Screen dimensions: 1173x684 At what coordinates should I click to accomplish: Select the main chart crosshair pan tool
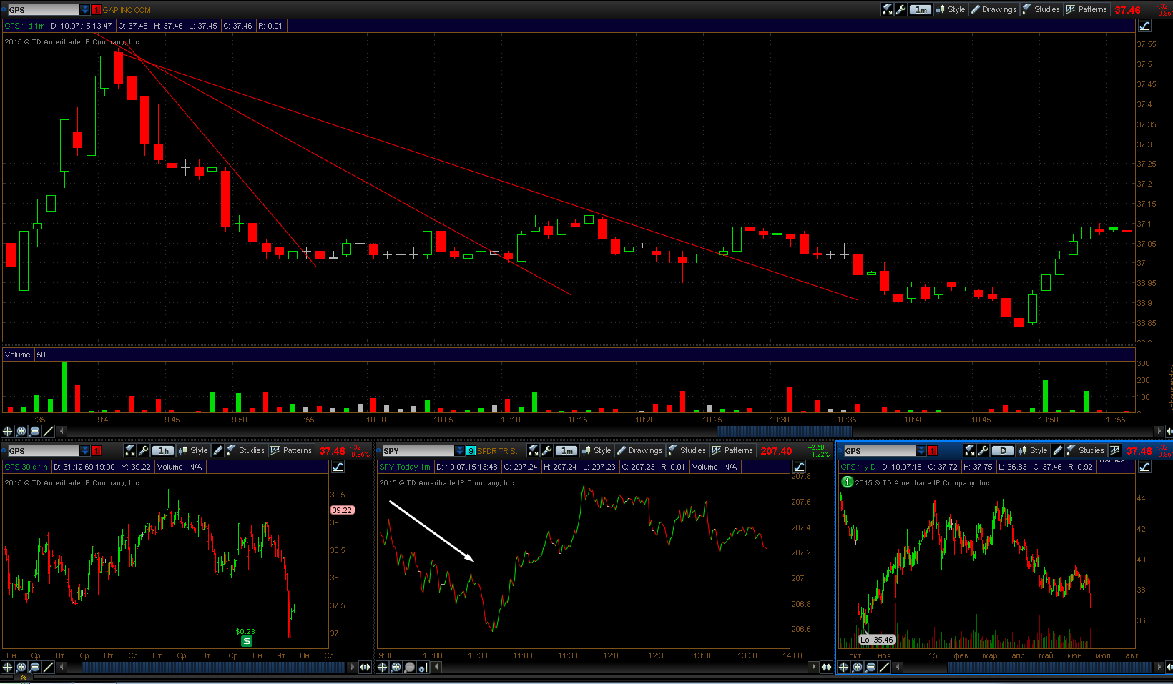(x=8, y=431)
